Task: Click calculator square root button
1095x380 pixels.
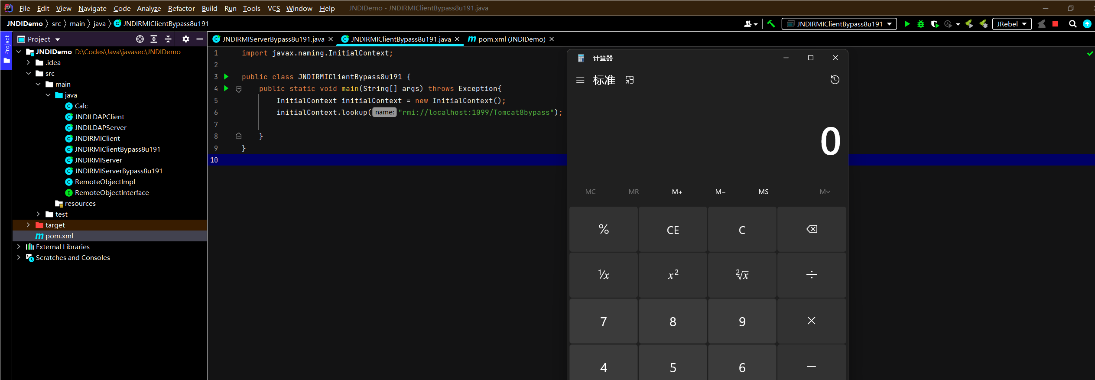Action: pos(742,275)
